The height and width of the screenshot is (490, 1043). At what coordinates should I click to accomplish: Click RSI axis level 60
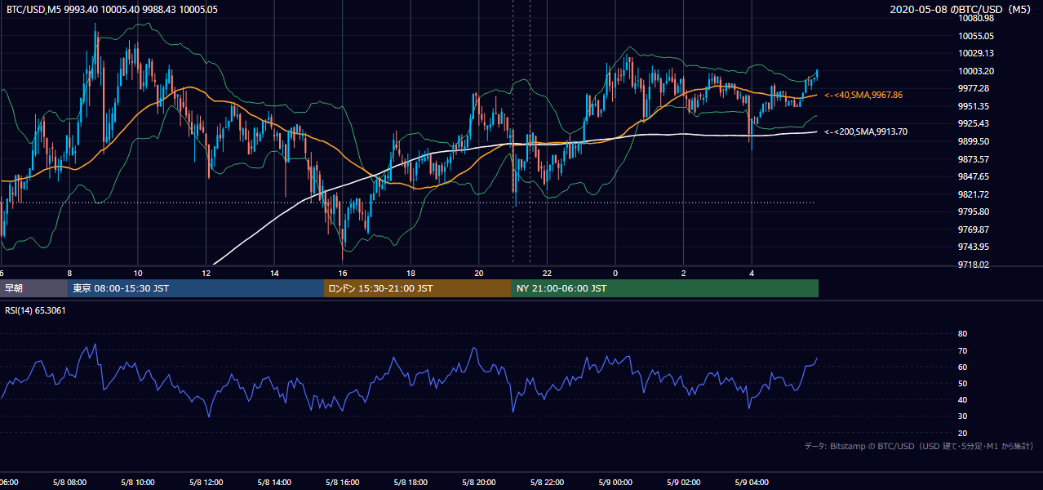962,367
